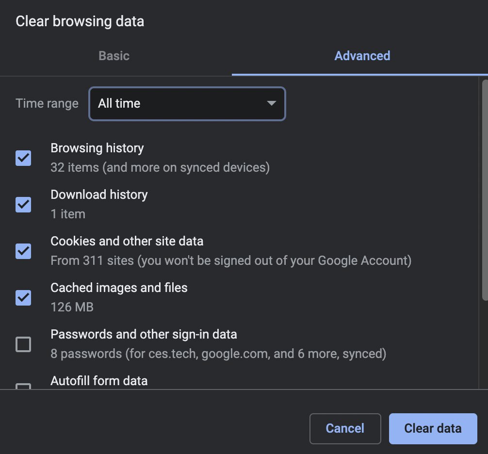Image resolution: width=488 pixels, height=454 pixels.
Task: Click the From 311 sites cookie description
Action: (x=231, y=260)
